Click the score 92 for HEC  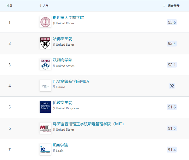point(172,86)
